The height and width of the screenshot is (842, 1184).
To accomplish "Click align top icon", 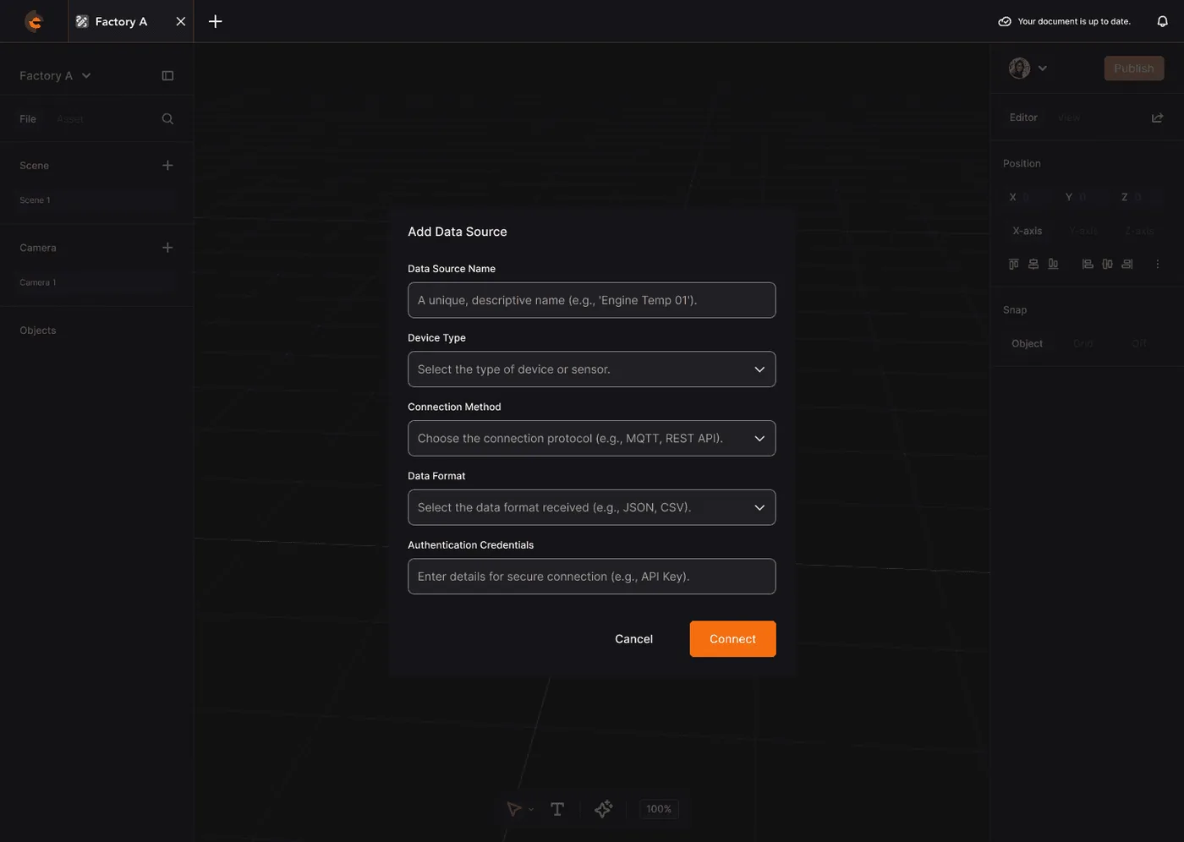I will (x=1013, y=265).
